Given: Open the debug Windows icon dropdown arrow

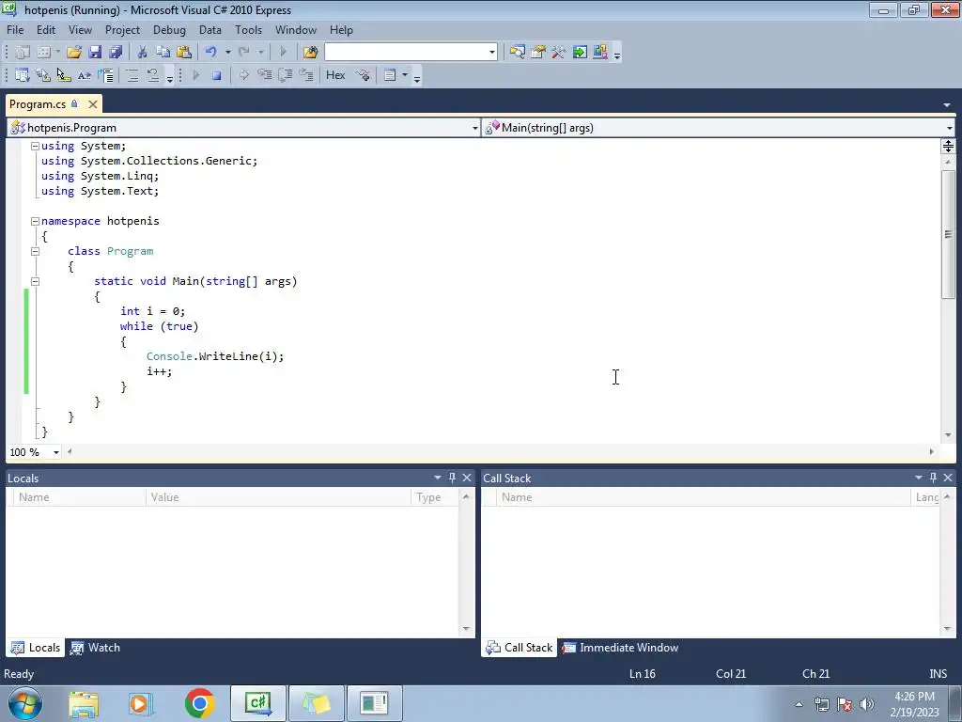Looking at the screenshot, I should click(405, 75).
